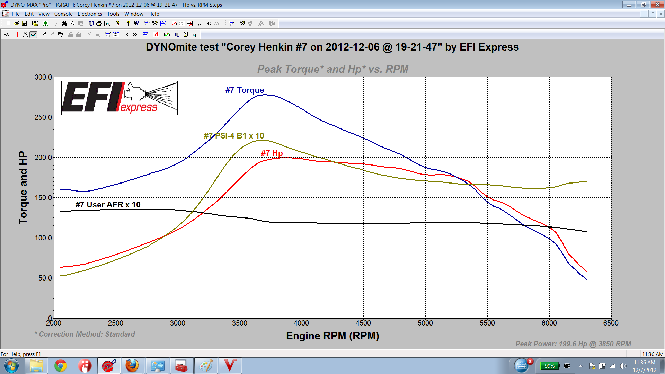
Task: Open the Console menu
Action: coord(63,14)
